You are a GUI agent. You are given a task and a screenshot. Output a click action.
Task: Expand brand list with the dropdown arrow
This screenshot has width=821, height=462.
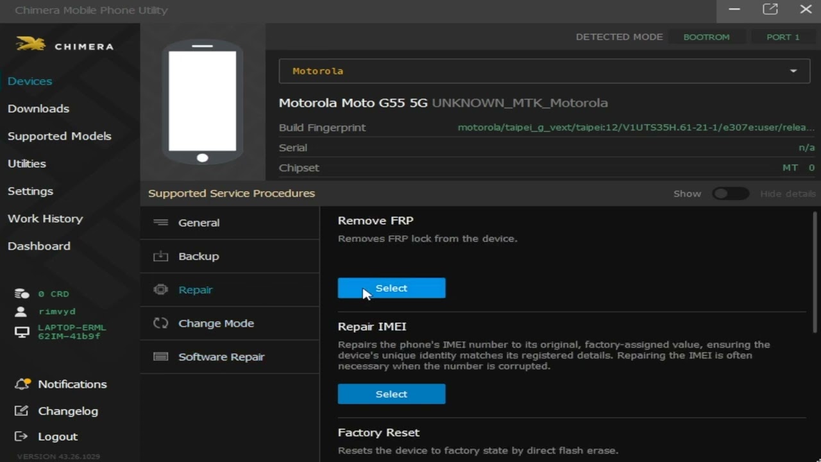click(x=793, y=71)
